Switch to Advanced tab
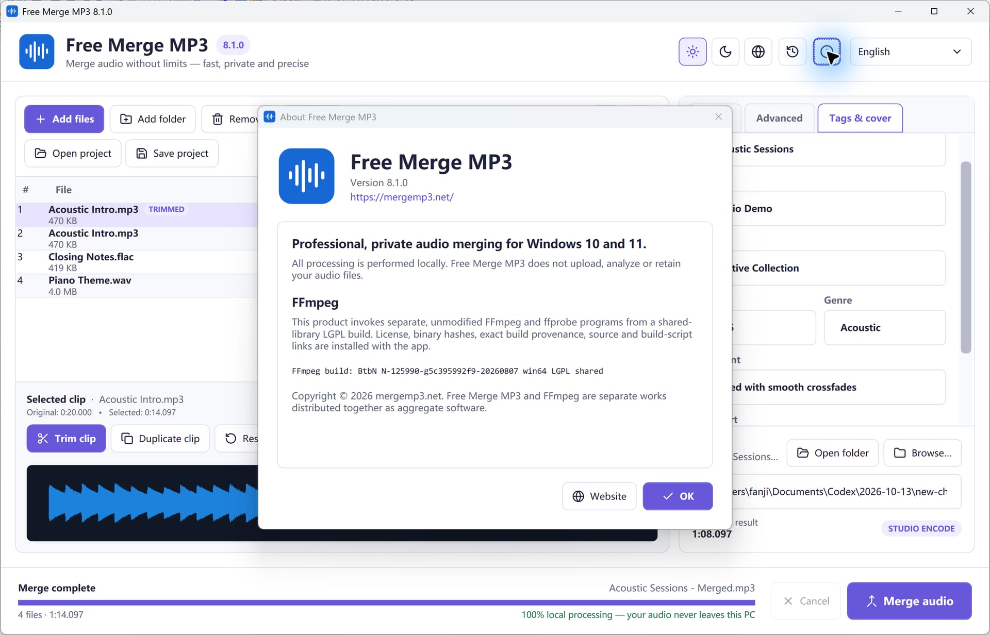Viewport: 990px width, 635px height. click(x=779, y=118)
